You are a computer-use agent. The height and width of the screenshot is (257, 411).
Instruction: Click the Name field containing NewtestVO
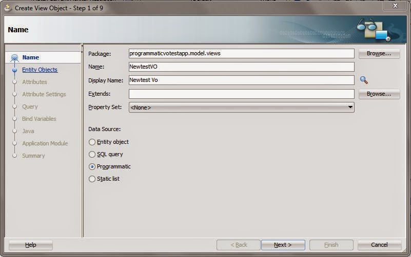pyautogui.click(x=241, y=67)
